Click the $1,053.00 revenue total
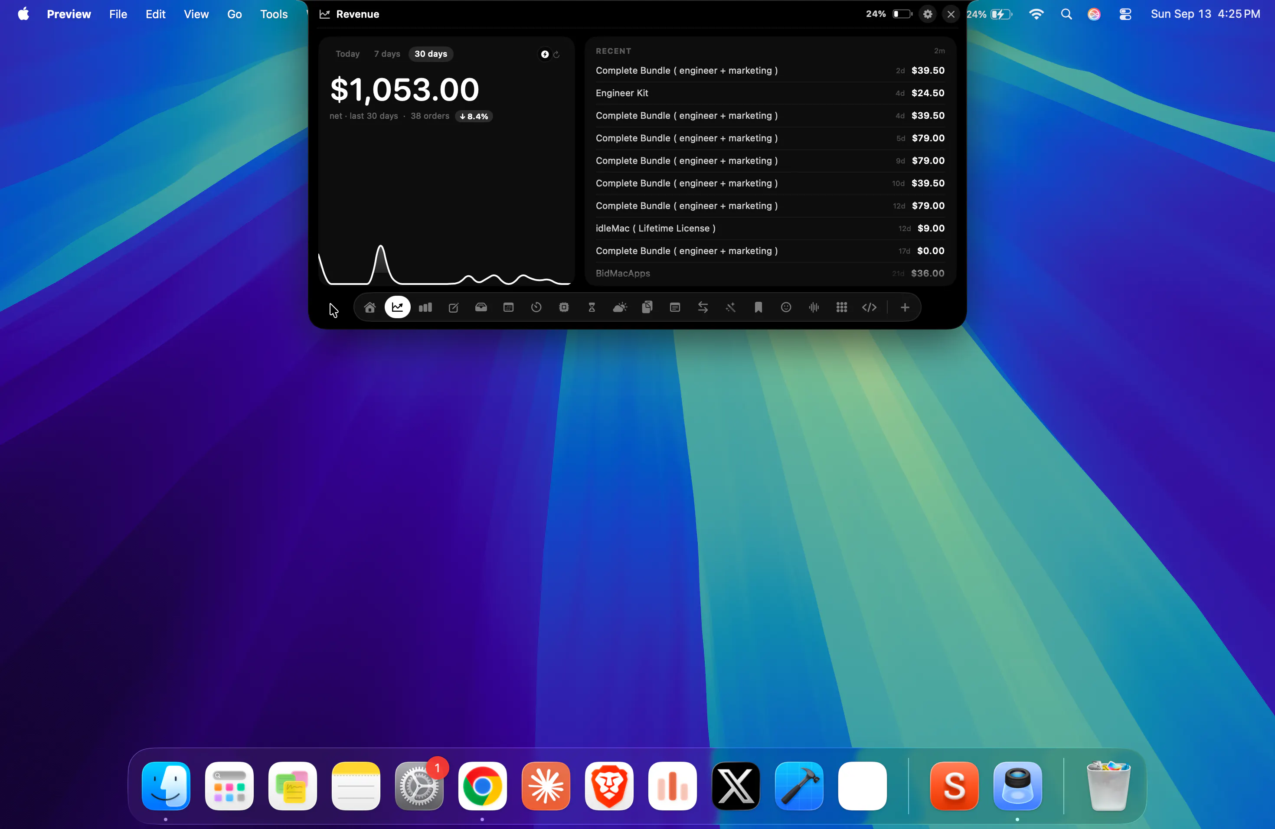The width and height of the screenshot is (1275, 829). (x=405, y=89)
